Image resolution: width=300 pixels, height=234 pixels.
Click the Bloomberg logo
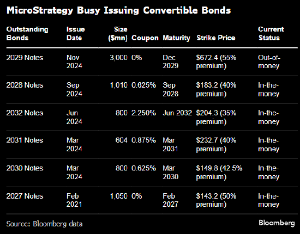click(277, 223)
